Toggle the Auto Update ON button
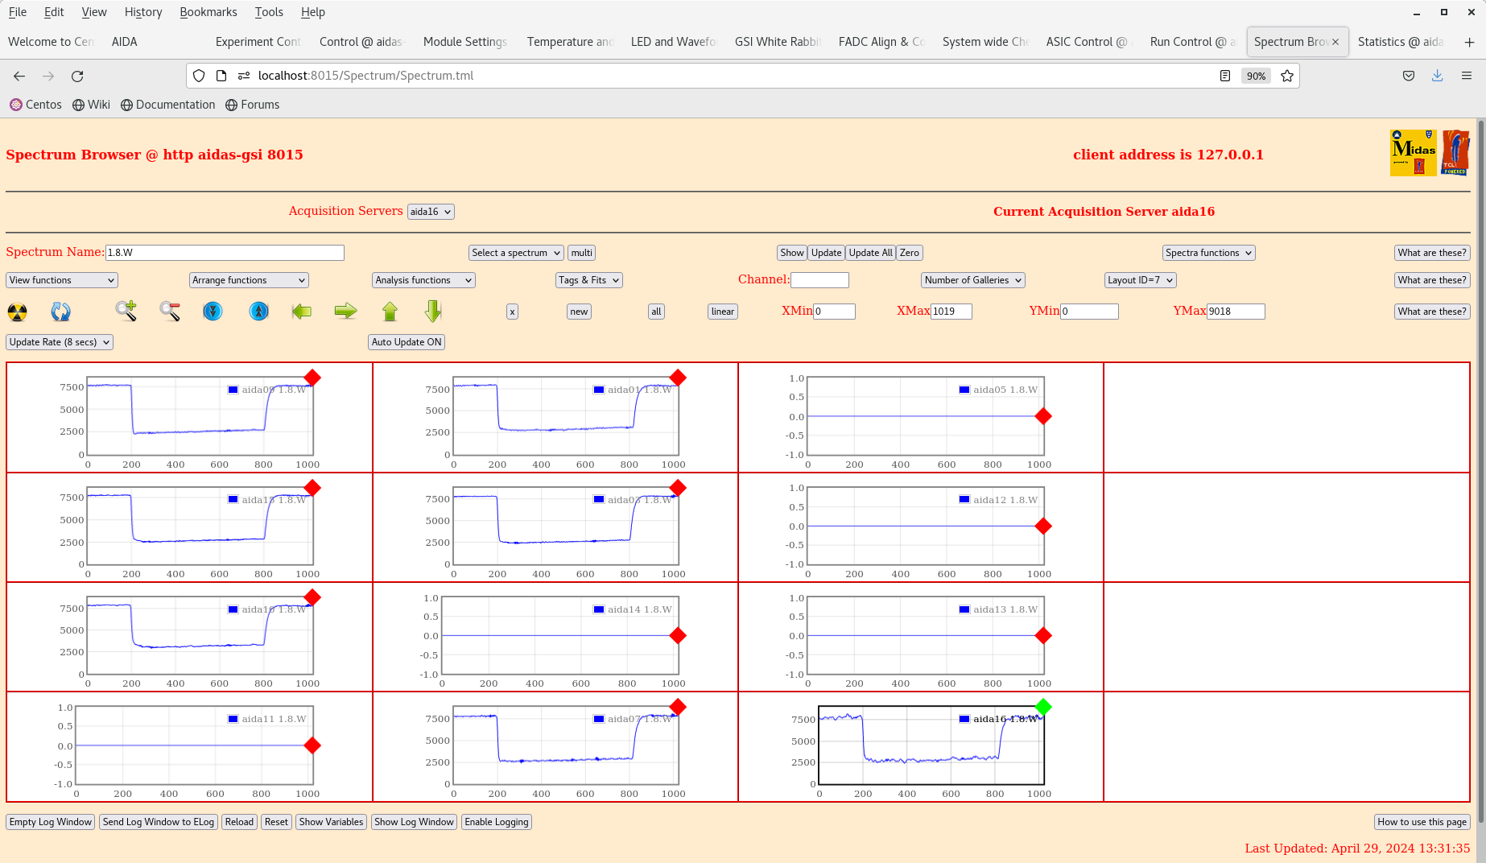1486x863 pixels. [x=407, y=342]
